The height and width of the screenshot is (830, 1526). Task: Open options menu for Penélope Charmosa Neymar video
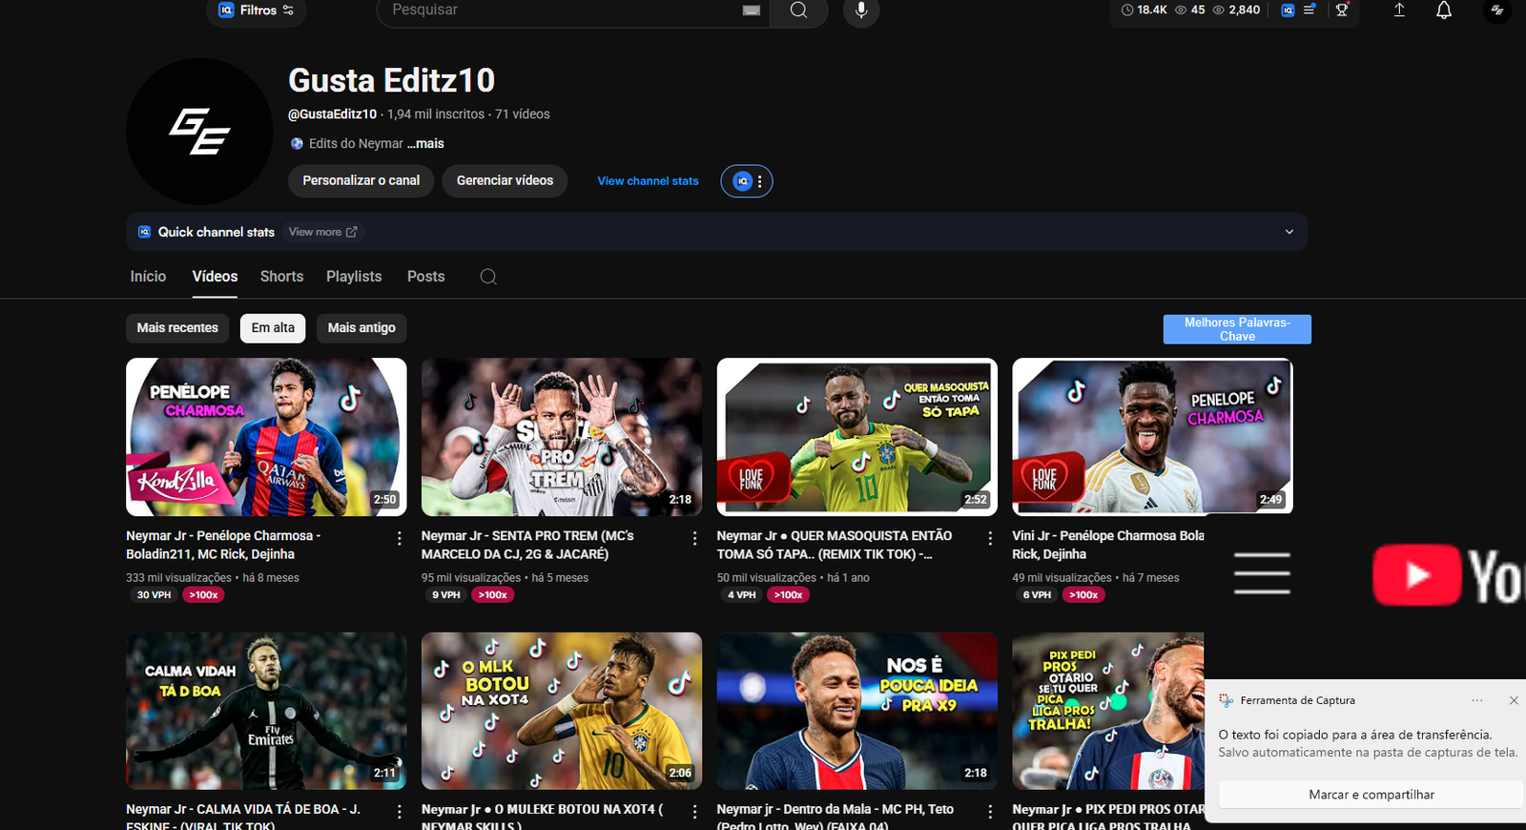tap(399, 539)
